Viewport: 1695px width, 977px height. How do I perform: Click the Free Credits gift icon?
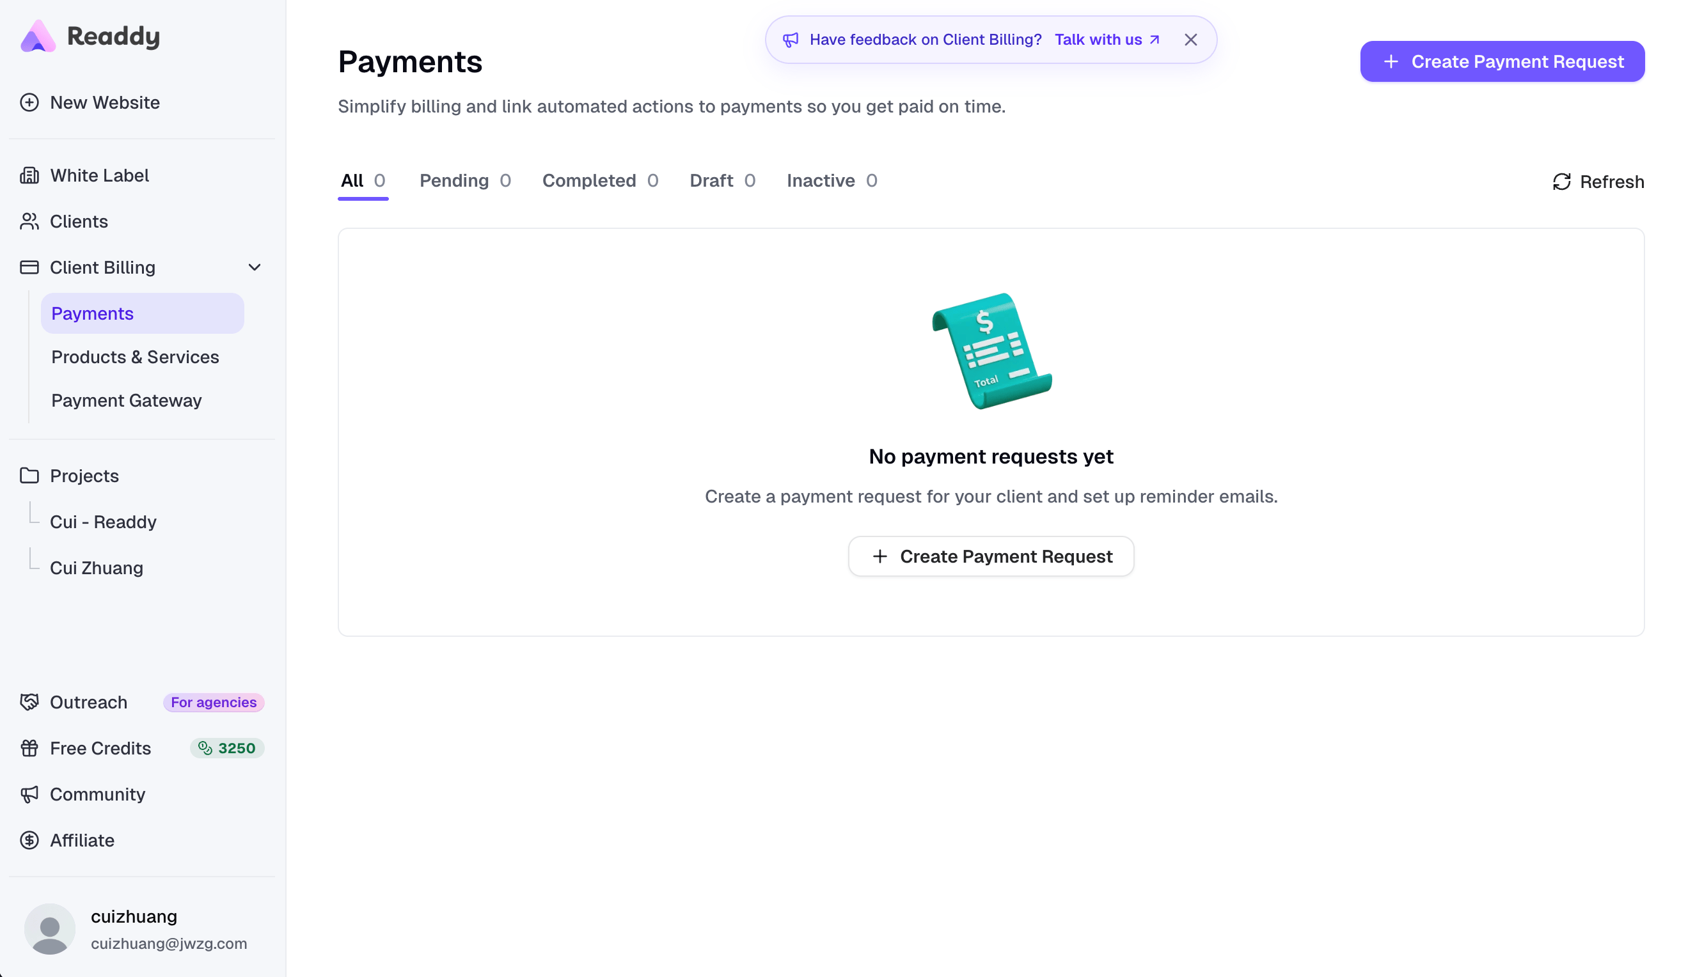point(29,747)
